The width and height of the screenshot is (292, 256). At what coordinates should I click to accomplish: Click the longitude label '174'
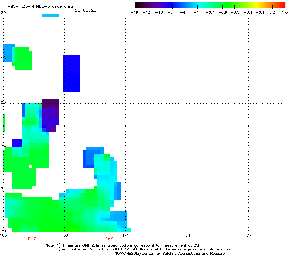tap(187, 235)
